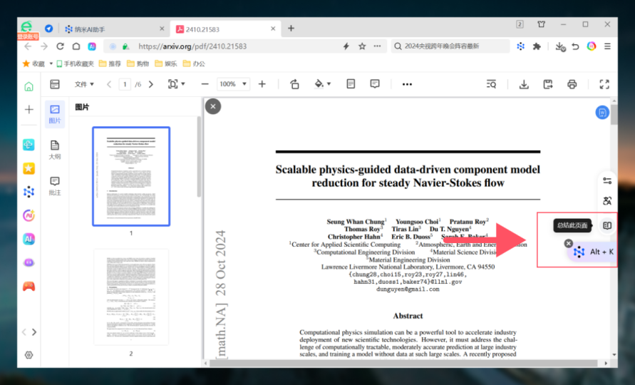This screenshot has width=635, height=385.
Task: Click the summarize this page icon
Action: [606, 225]
